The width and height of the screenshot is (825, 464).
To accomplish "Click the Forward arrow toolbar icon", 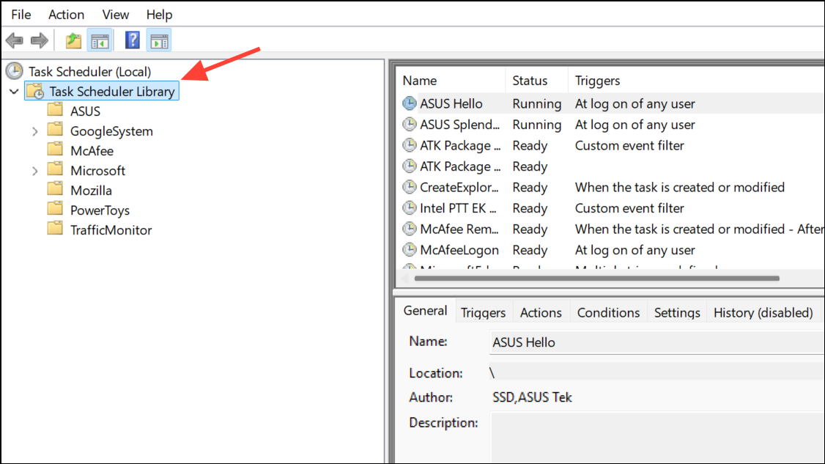I will pos(40,40).
